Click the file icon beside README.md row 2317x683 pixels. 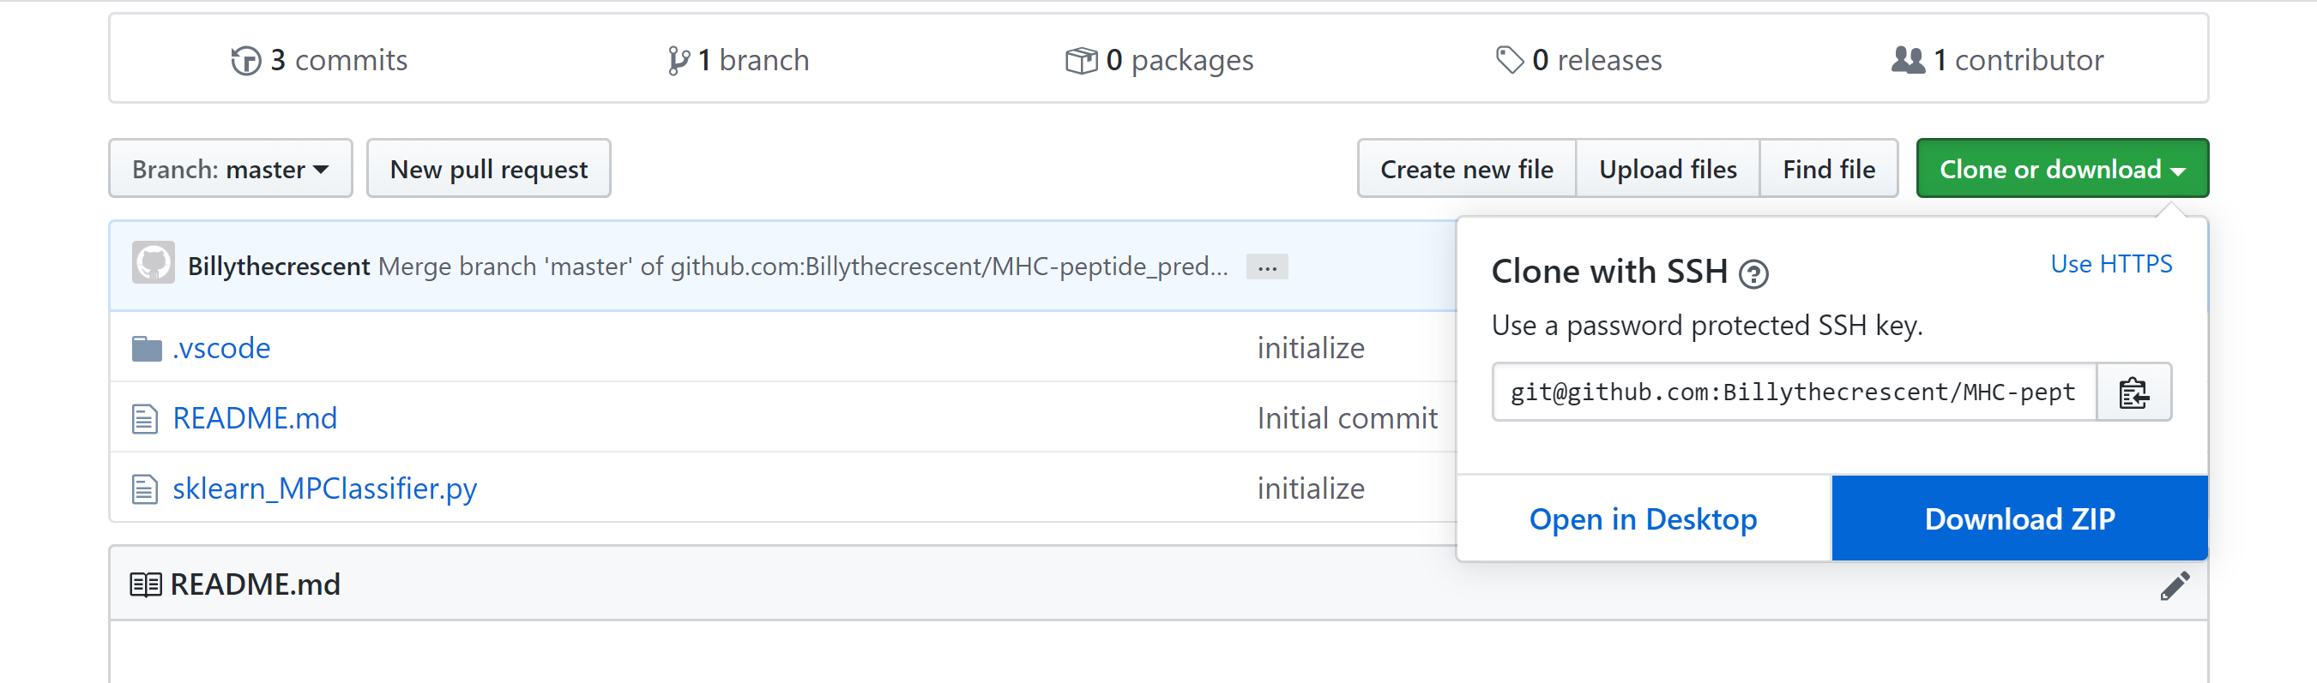click(145, 419)
